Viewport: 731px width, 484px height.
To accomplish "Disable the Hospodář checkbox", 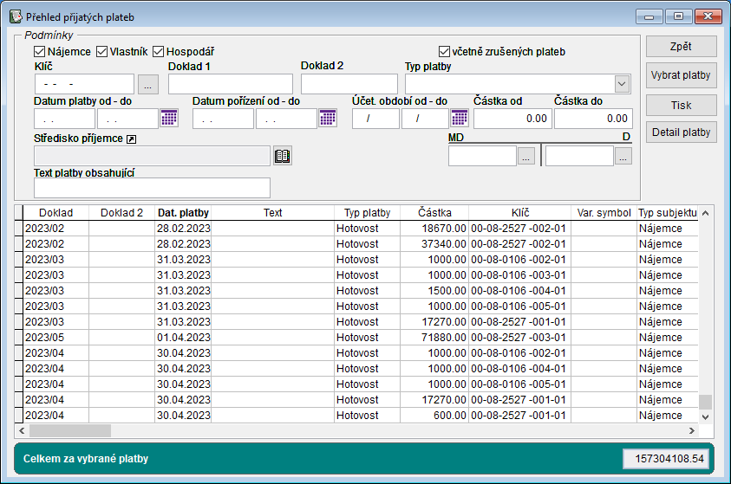I will coord(158,52).
